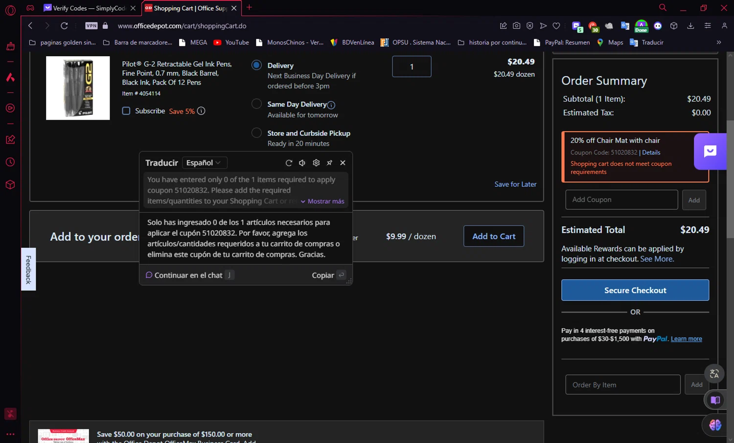
Task: Click Same Day Delivery info icon
Action: tap(331, 105)
